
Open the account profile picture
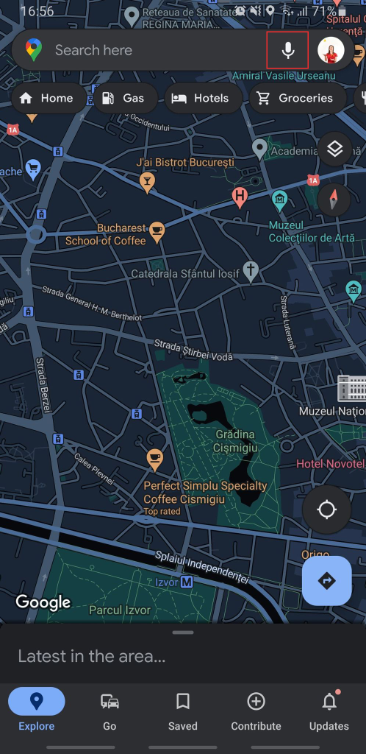click(331, 50)
